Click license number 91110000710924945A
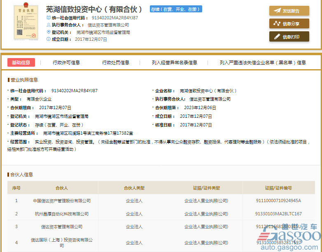Viewport: 322px width, 252px height. (x=278, y=201)
